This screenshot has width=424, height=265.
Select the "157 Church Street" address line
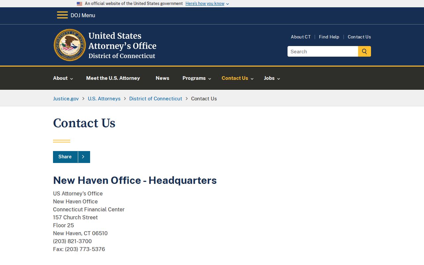pyautogui.click(x=75, y=217)
